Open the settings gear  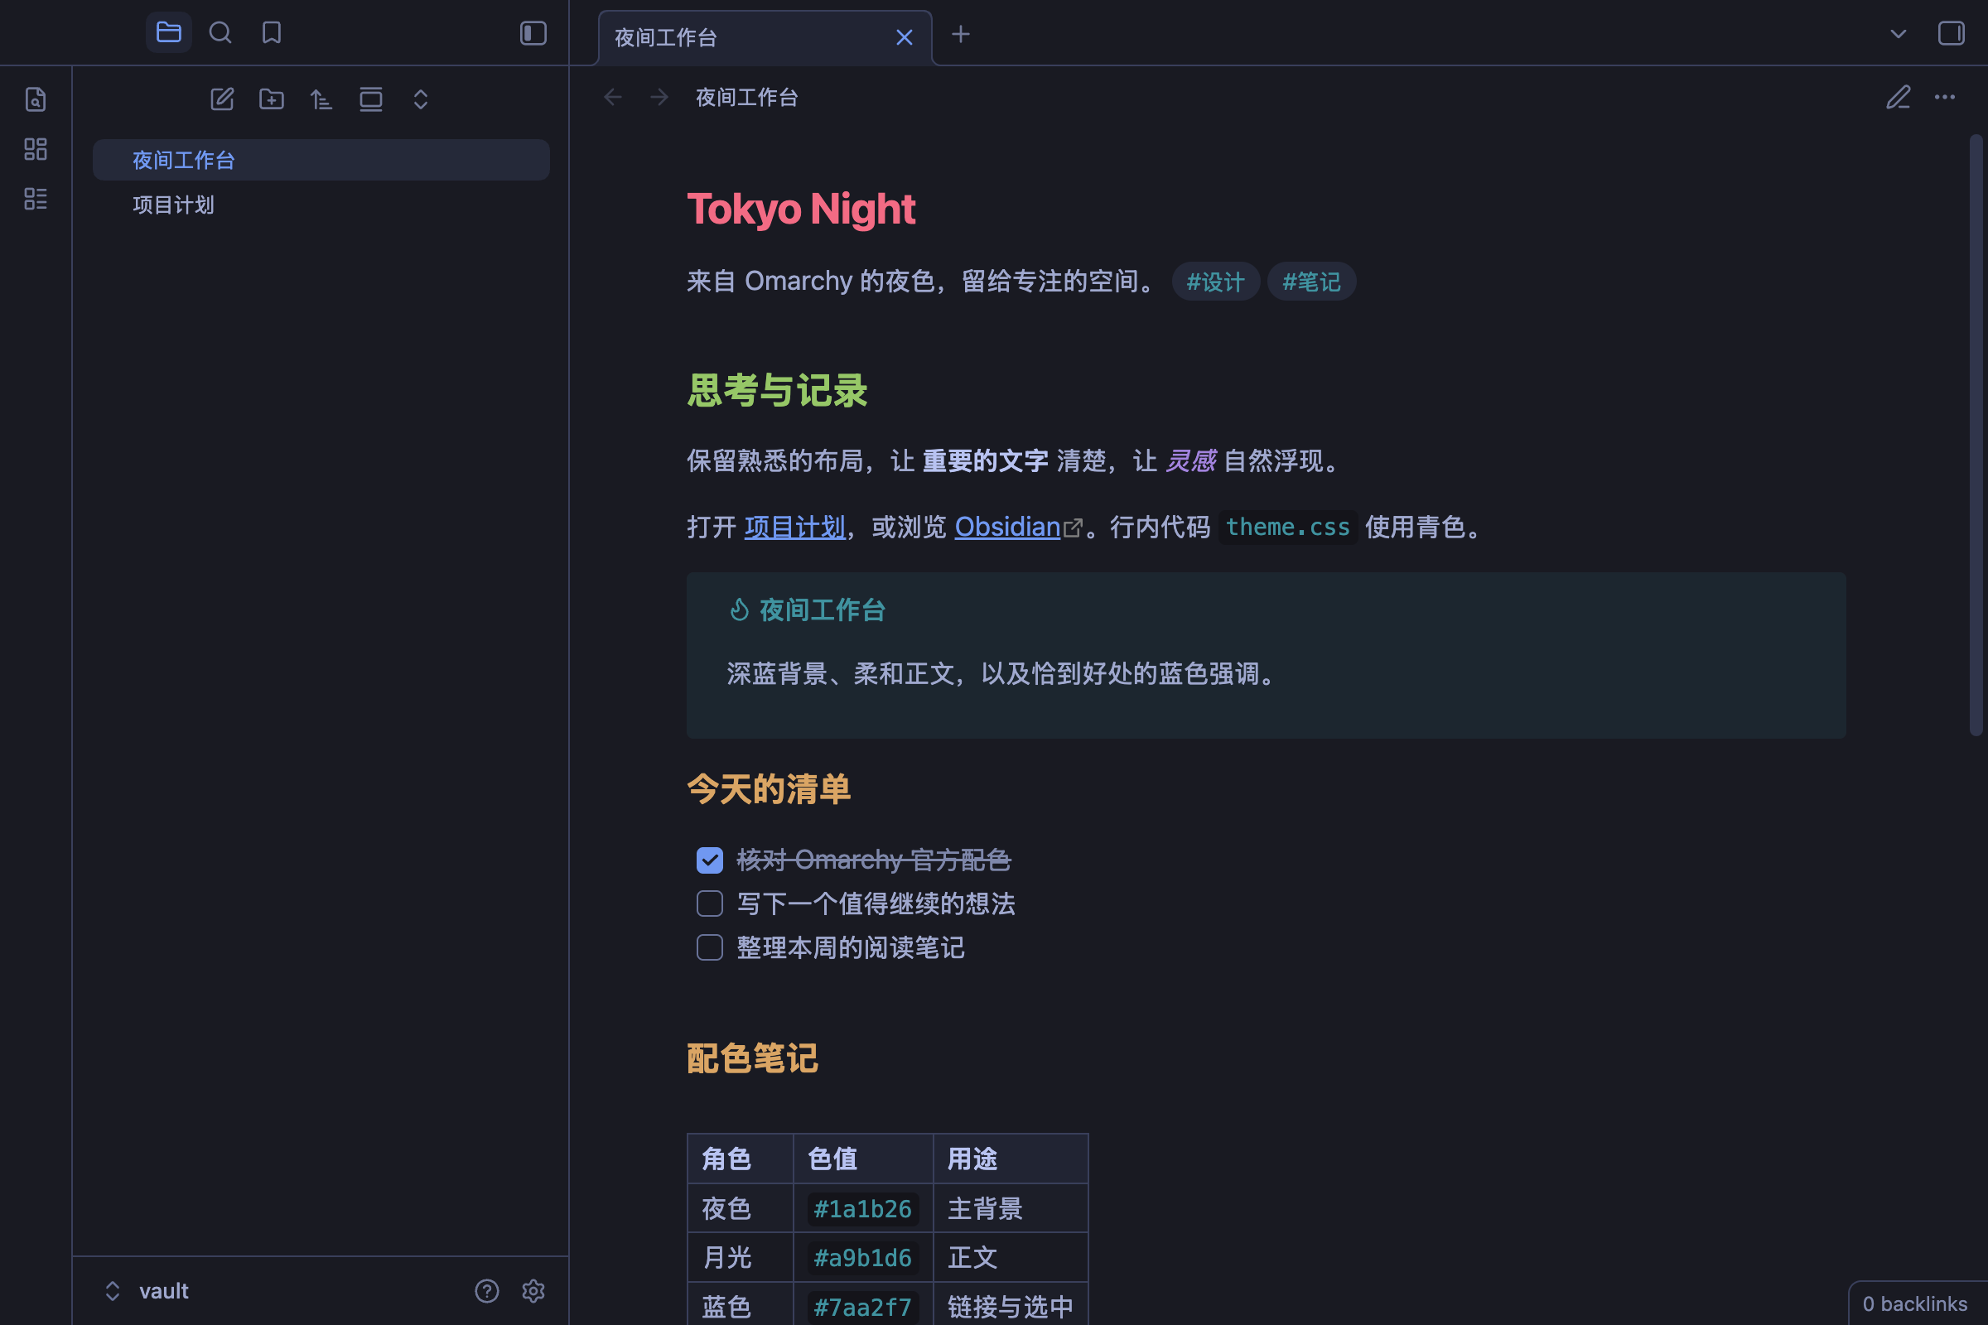pos(533,1291)
